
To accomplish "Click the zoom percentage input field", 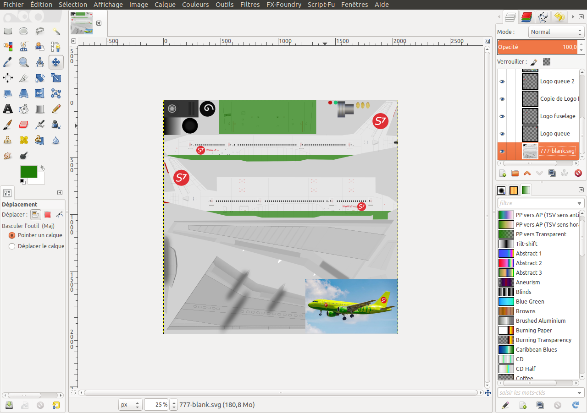I will tap(156, 405).
